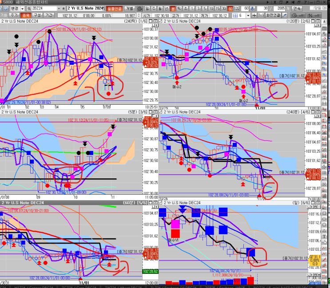Open the 2BZ24 symbol dropdown

59,8
